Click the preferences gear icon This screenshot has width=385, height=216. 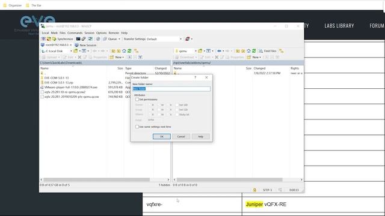click(x=98, y=39)
